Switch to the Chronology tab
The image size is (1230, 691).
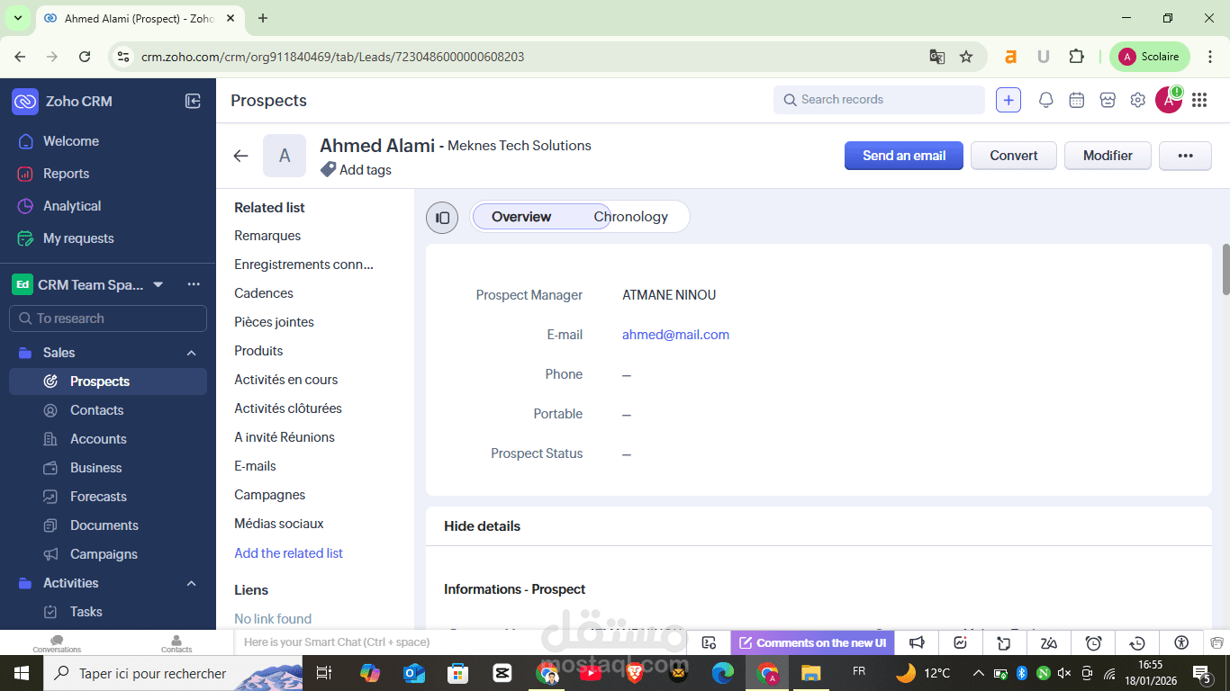tap(630, 216)
